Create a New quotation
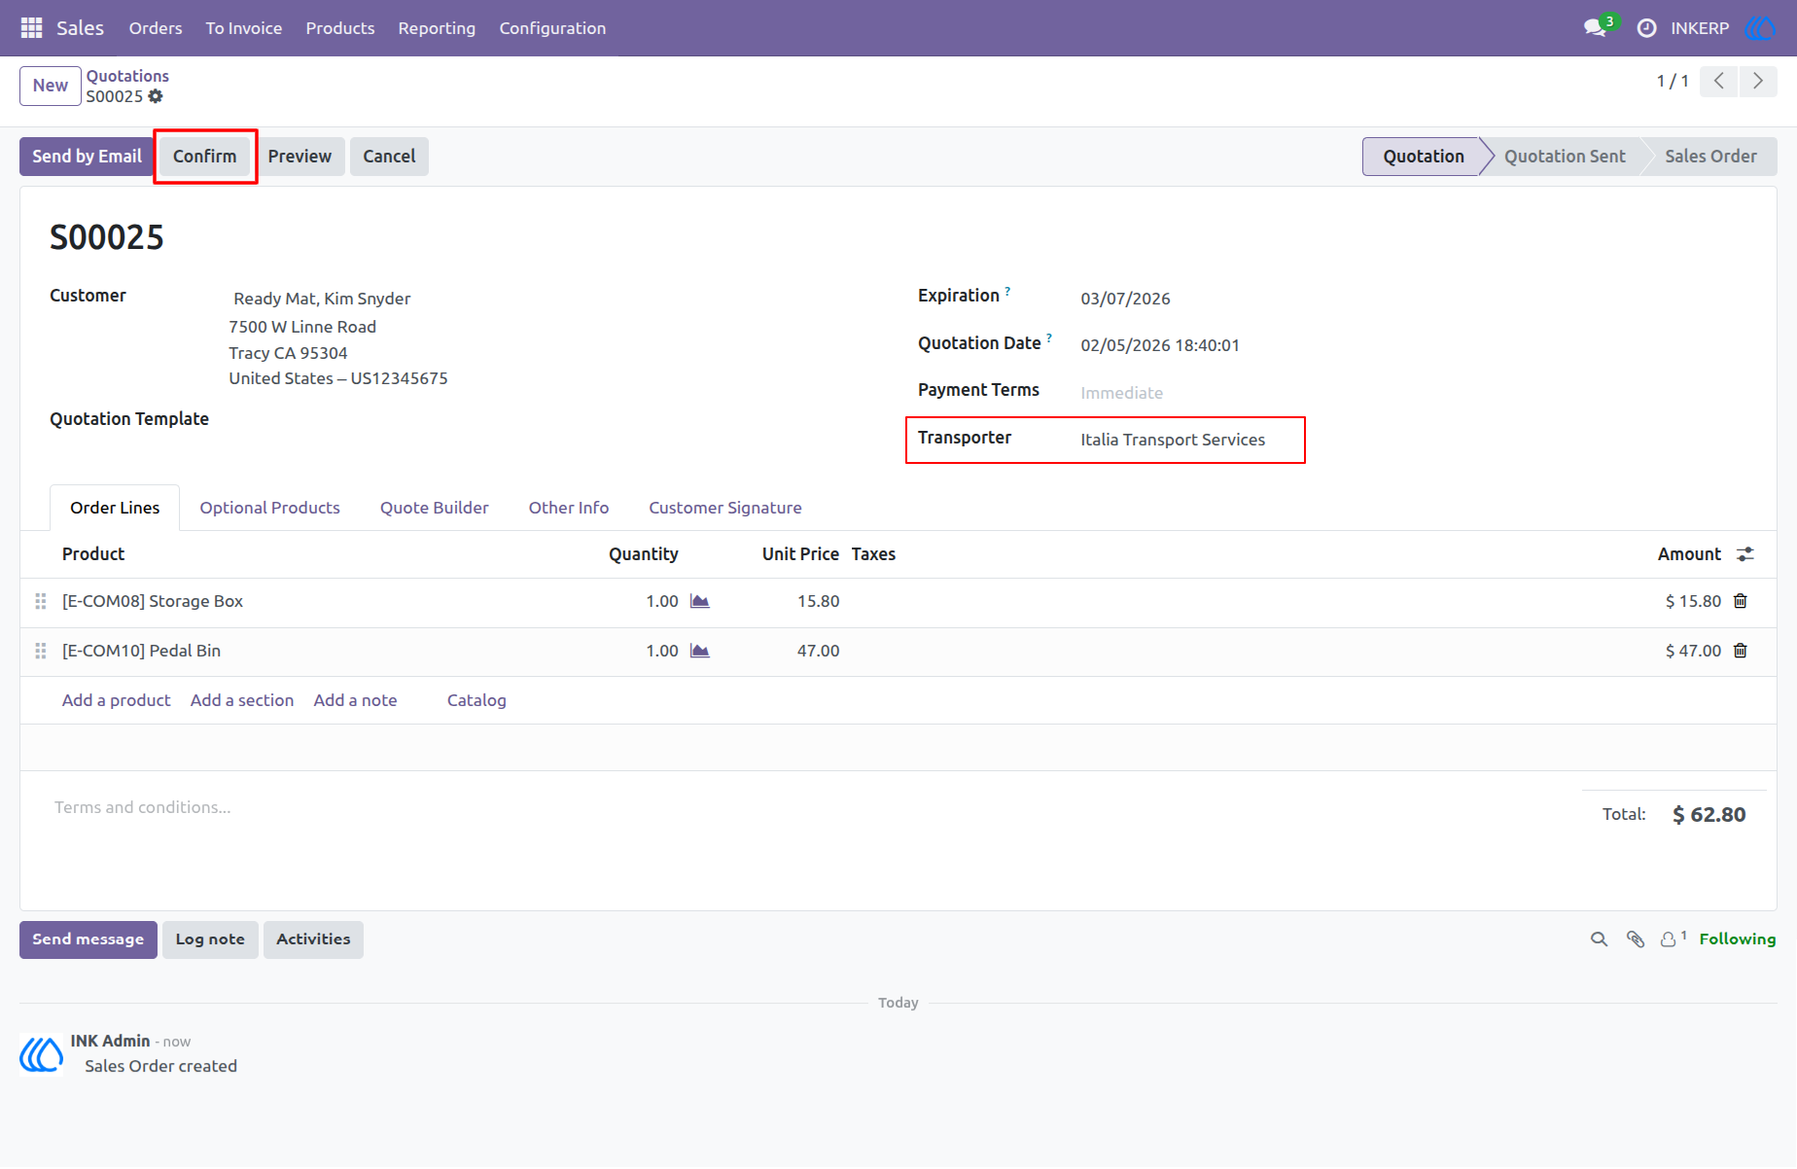Screen dimensions: 1797x1169 51,86
